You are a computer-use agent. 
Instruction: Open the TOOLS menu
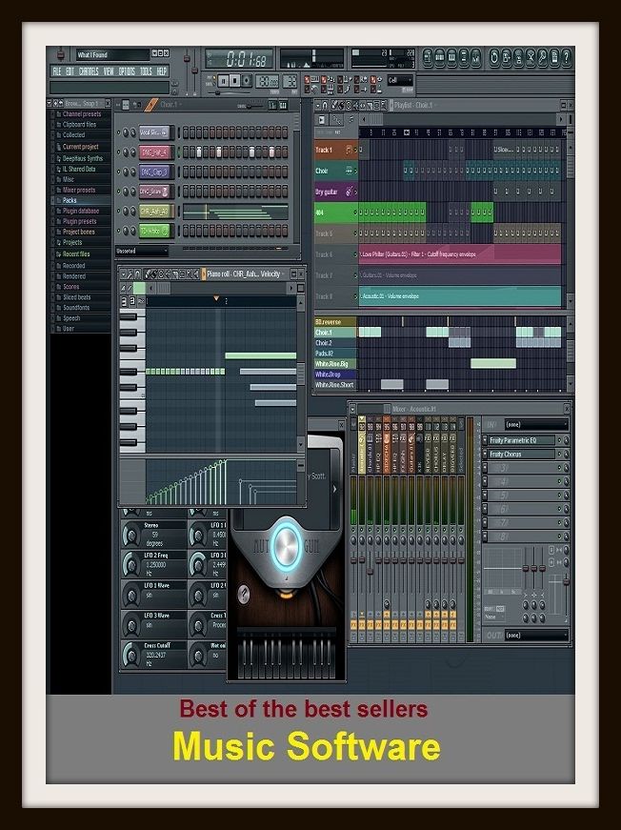click(146, 71)
